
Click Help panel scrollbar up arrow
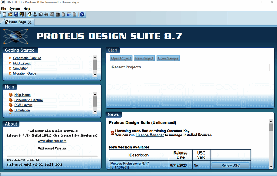click(95, 94)
